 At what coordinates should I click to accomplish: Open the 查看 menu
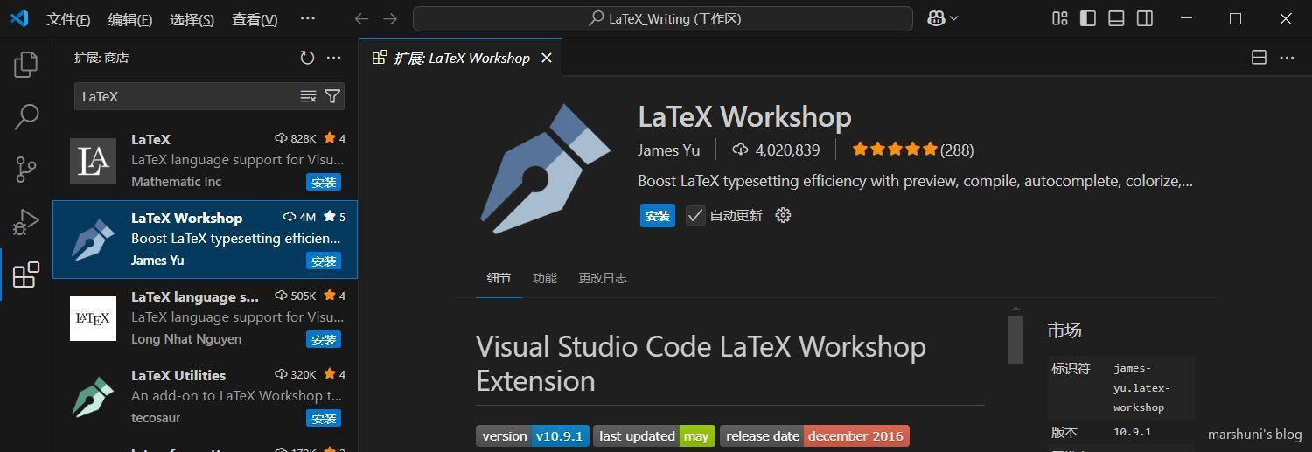click(255, 19)
